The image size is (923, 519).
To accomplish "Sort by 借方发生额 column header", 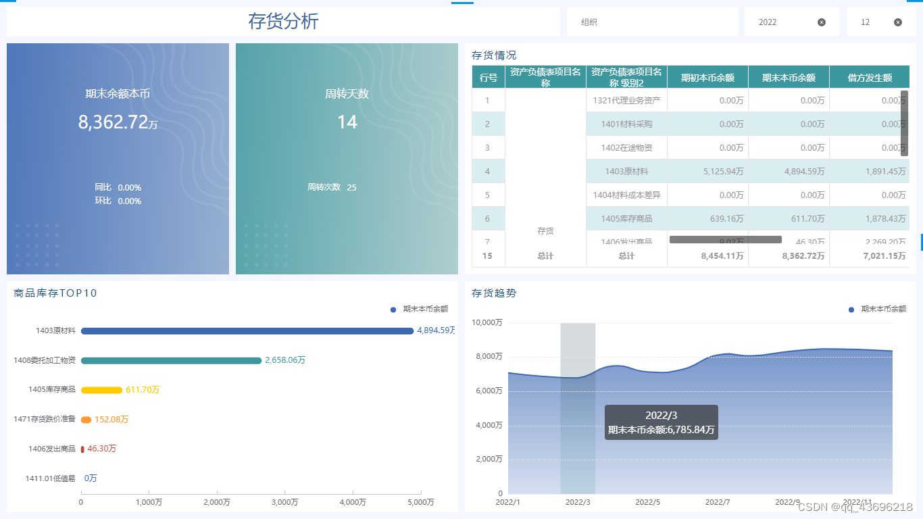I will click(870, 77).
